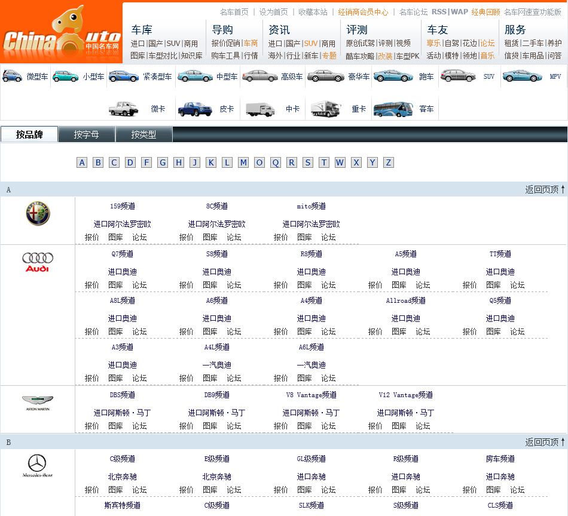The width and height of the screenshot is (568, 516).
Task: Open the 服务 main menu
Action: 515,30
